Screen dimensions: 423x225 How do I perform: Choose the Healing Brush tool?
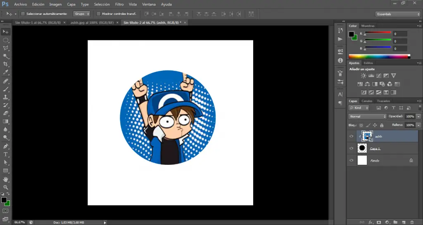click(x=6, y=81)
